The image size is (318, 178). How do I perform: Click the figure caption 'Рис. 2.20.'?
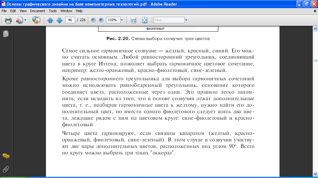[x=118, y=38]
